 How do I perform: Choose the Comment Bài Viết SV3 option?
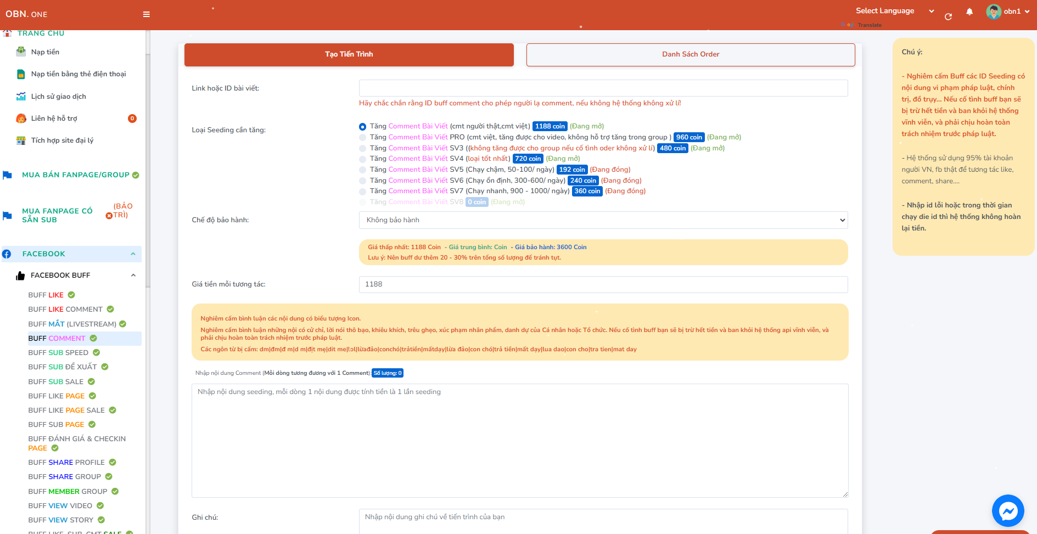(362, 148)
